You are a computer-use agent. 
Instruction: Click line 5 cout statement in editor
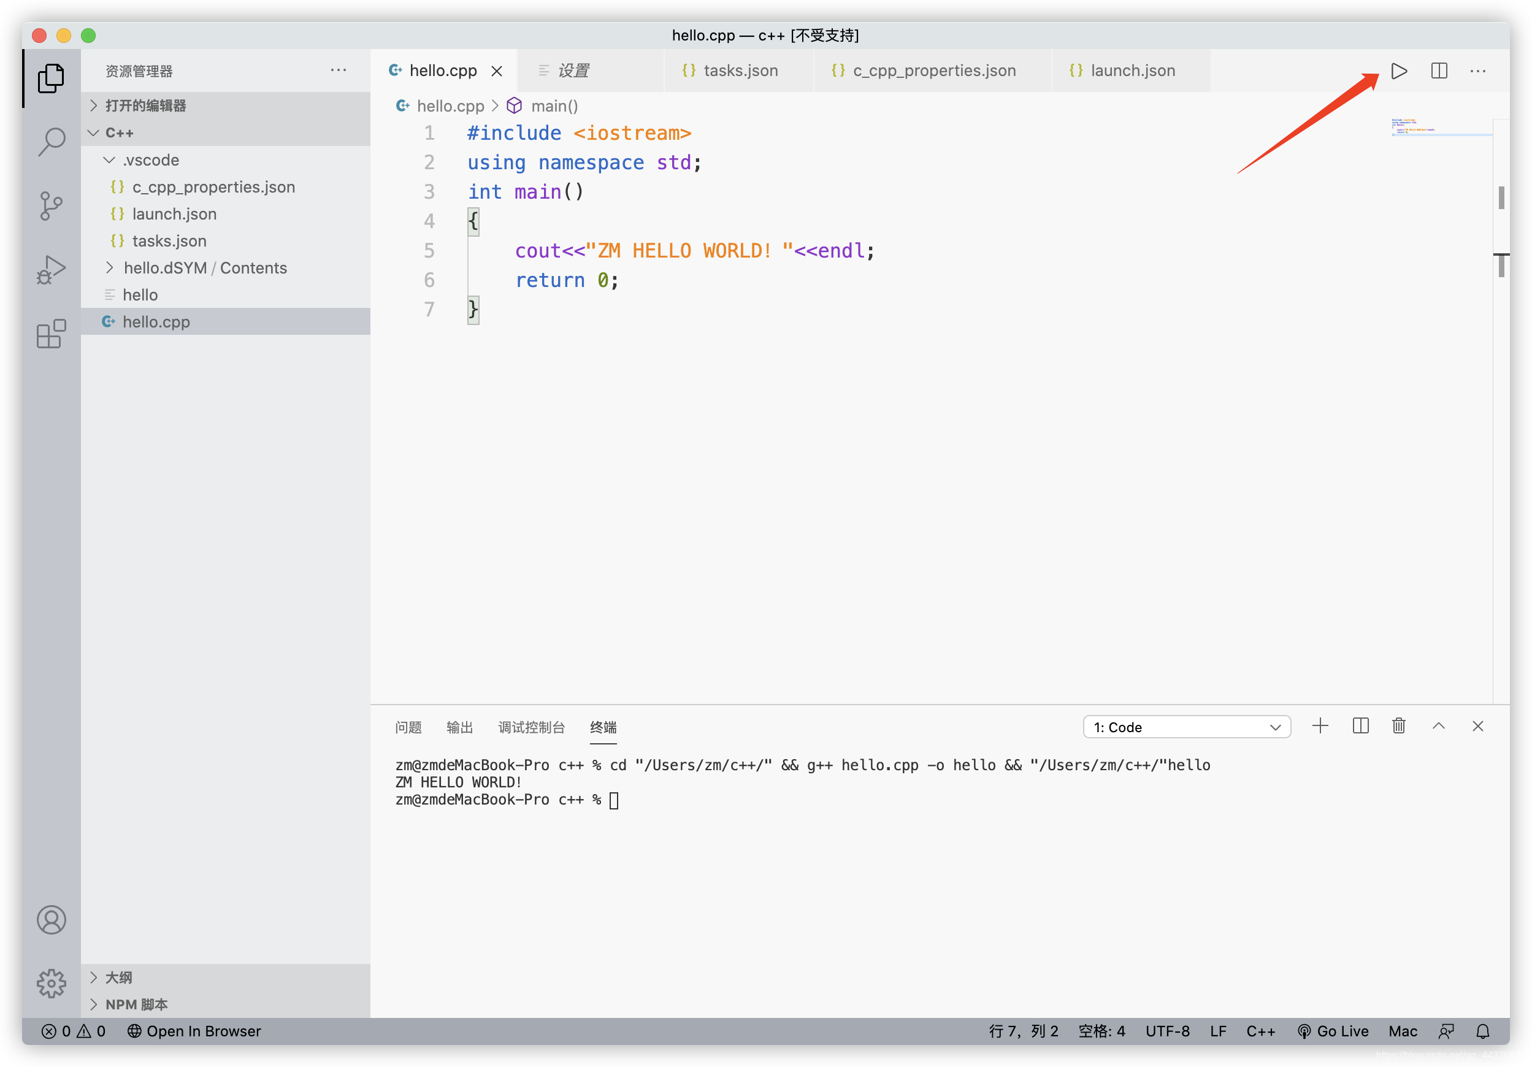[694, 250]
